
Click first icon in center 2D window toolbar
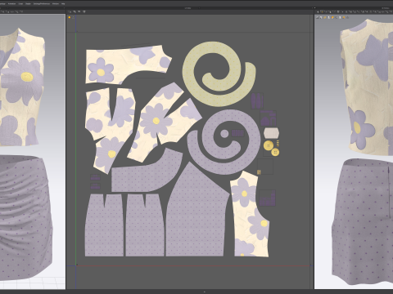coord(70,11)
